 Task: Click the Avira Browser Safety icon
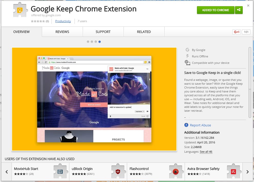(233, 171)
